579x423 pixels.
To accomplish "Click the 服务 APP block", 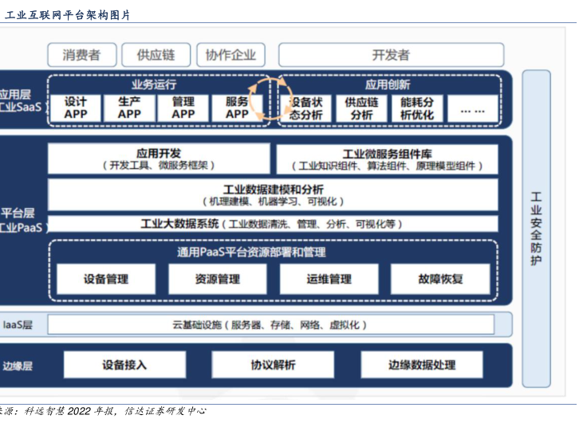I will [x=235, y=108].
